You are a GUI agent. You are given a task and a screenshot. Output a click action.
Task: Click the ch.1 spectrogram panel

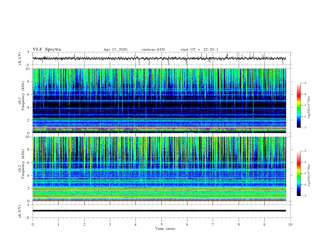[159, 100]
